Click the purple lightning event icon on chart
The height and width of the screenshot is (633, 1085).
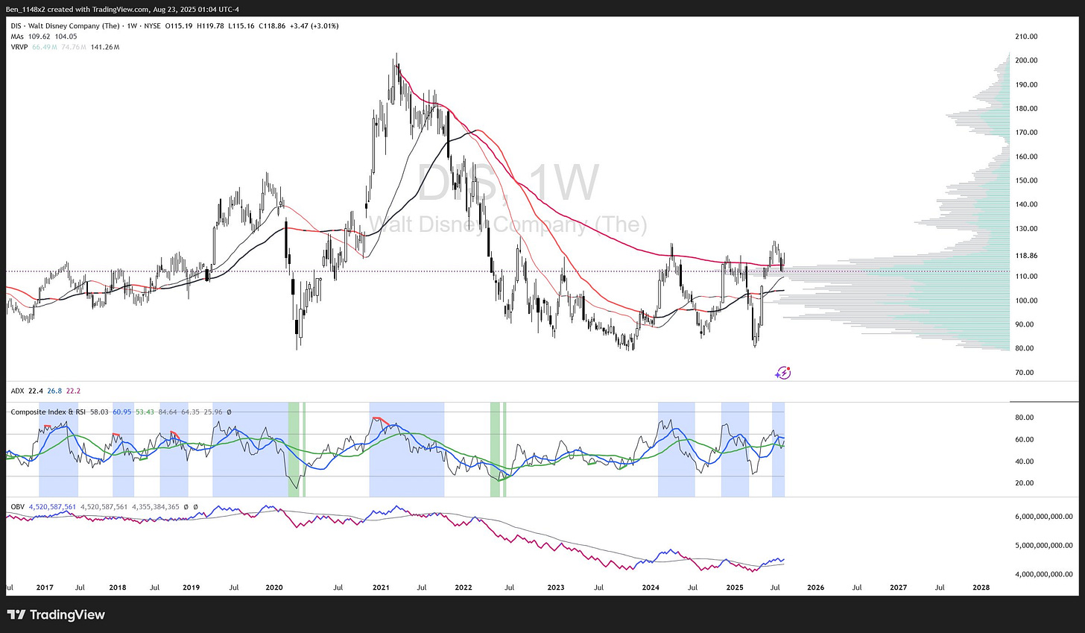coord(783,373)
